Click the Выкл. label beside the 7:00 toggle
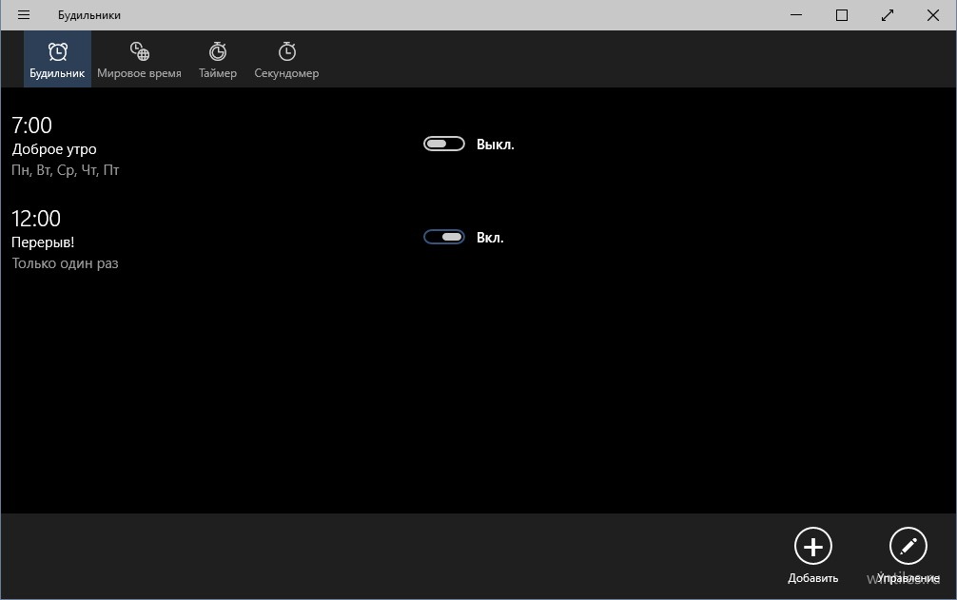 click(x=495, y=145)
